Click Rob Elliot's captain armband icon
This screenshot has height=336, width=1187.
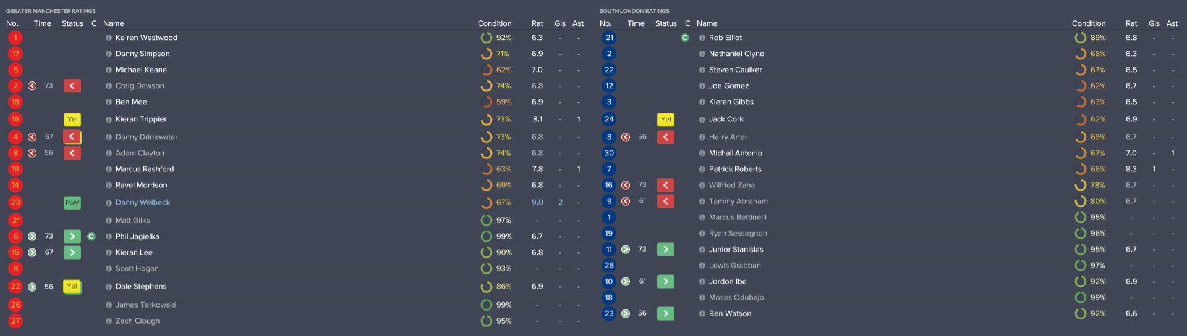(684, 38)
